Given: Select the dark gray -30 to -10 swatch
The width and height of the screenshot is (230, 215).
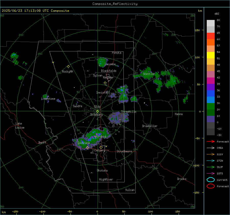Looking at the screenshot, I should (211, 132).
